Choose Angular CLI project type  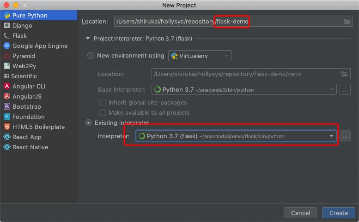point(38,86)
